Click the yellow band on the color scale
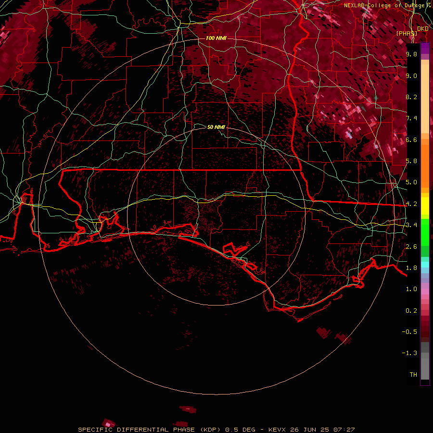Viewport: 433px width, 433px height. (x=425, y=206)
